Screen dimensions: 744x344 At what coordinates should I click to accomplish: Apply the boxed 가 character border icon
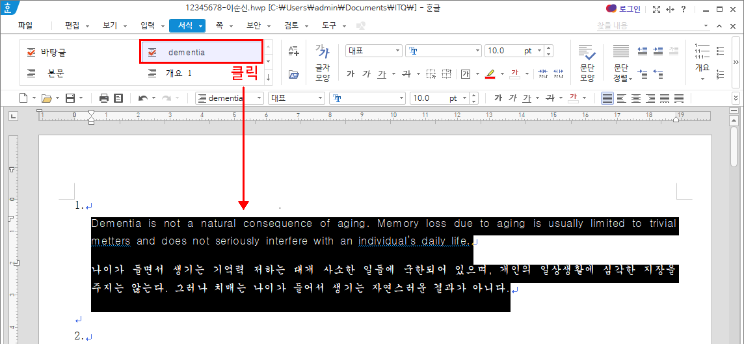point(465,73)
